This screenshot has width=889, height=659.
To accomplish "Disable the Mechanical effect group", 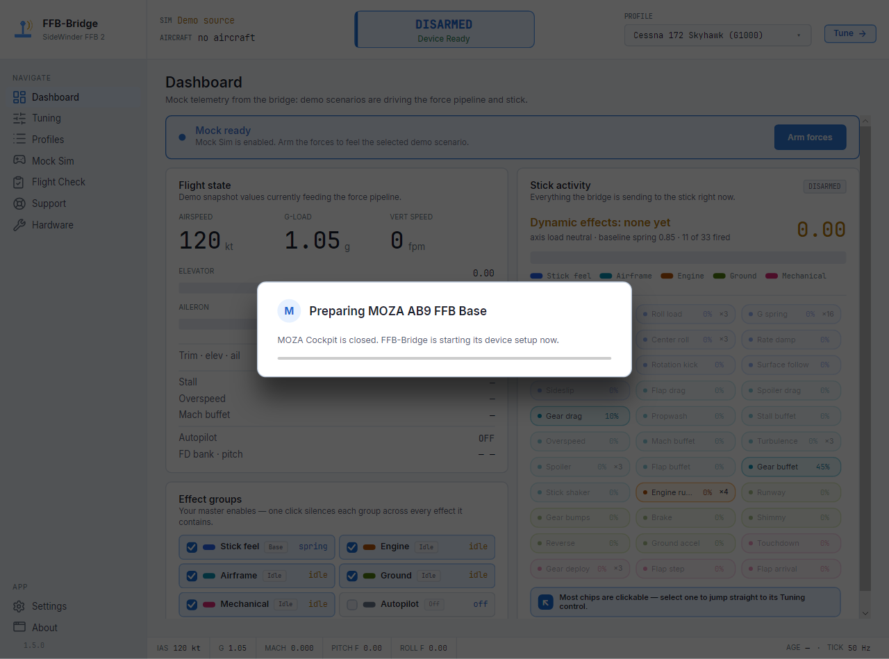I will pos(192,605).
